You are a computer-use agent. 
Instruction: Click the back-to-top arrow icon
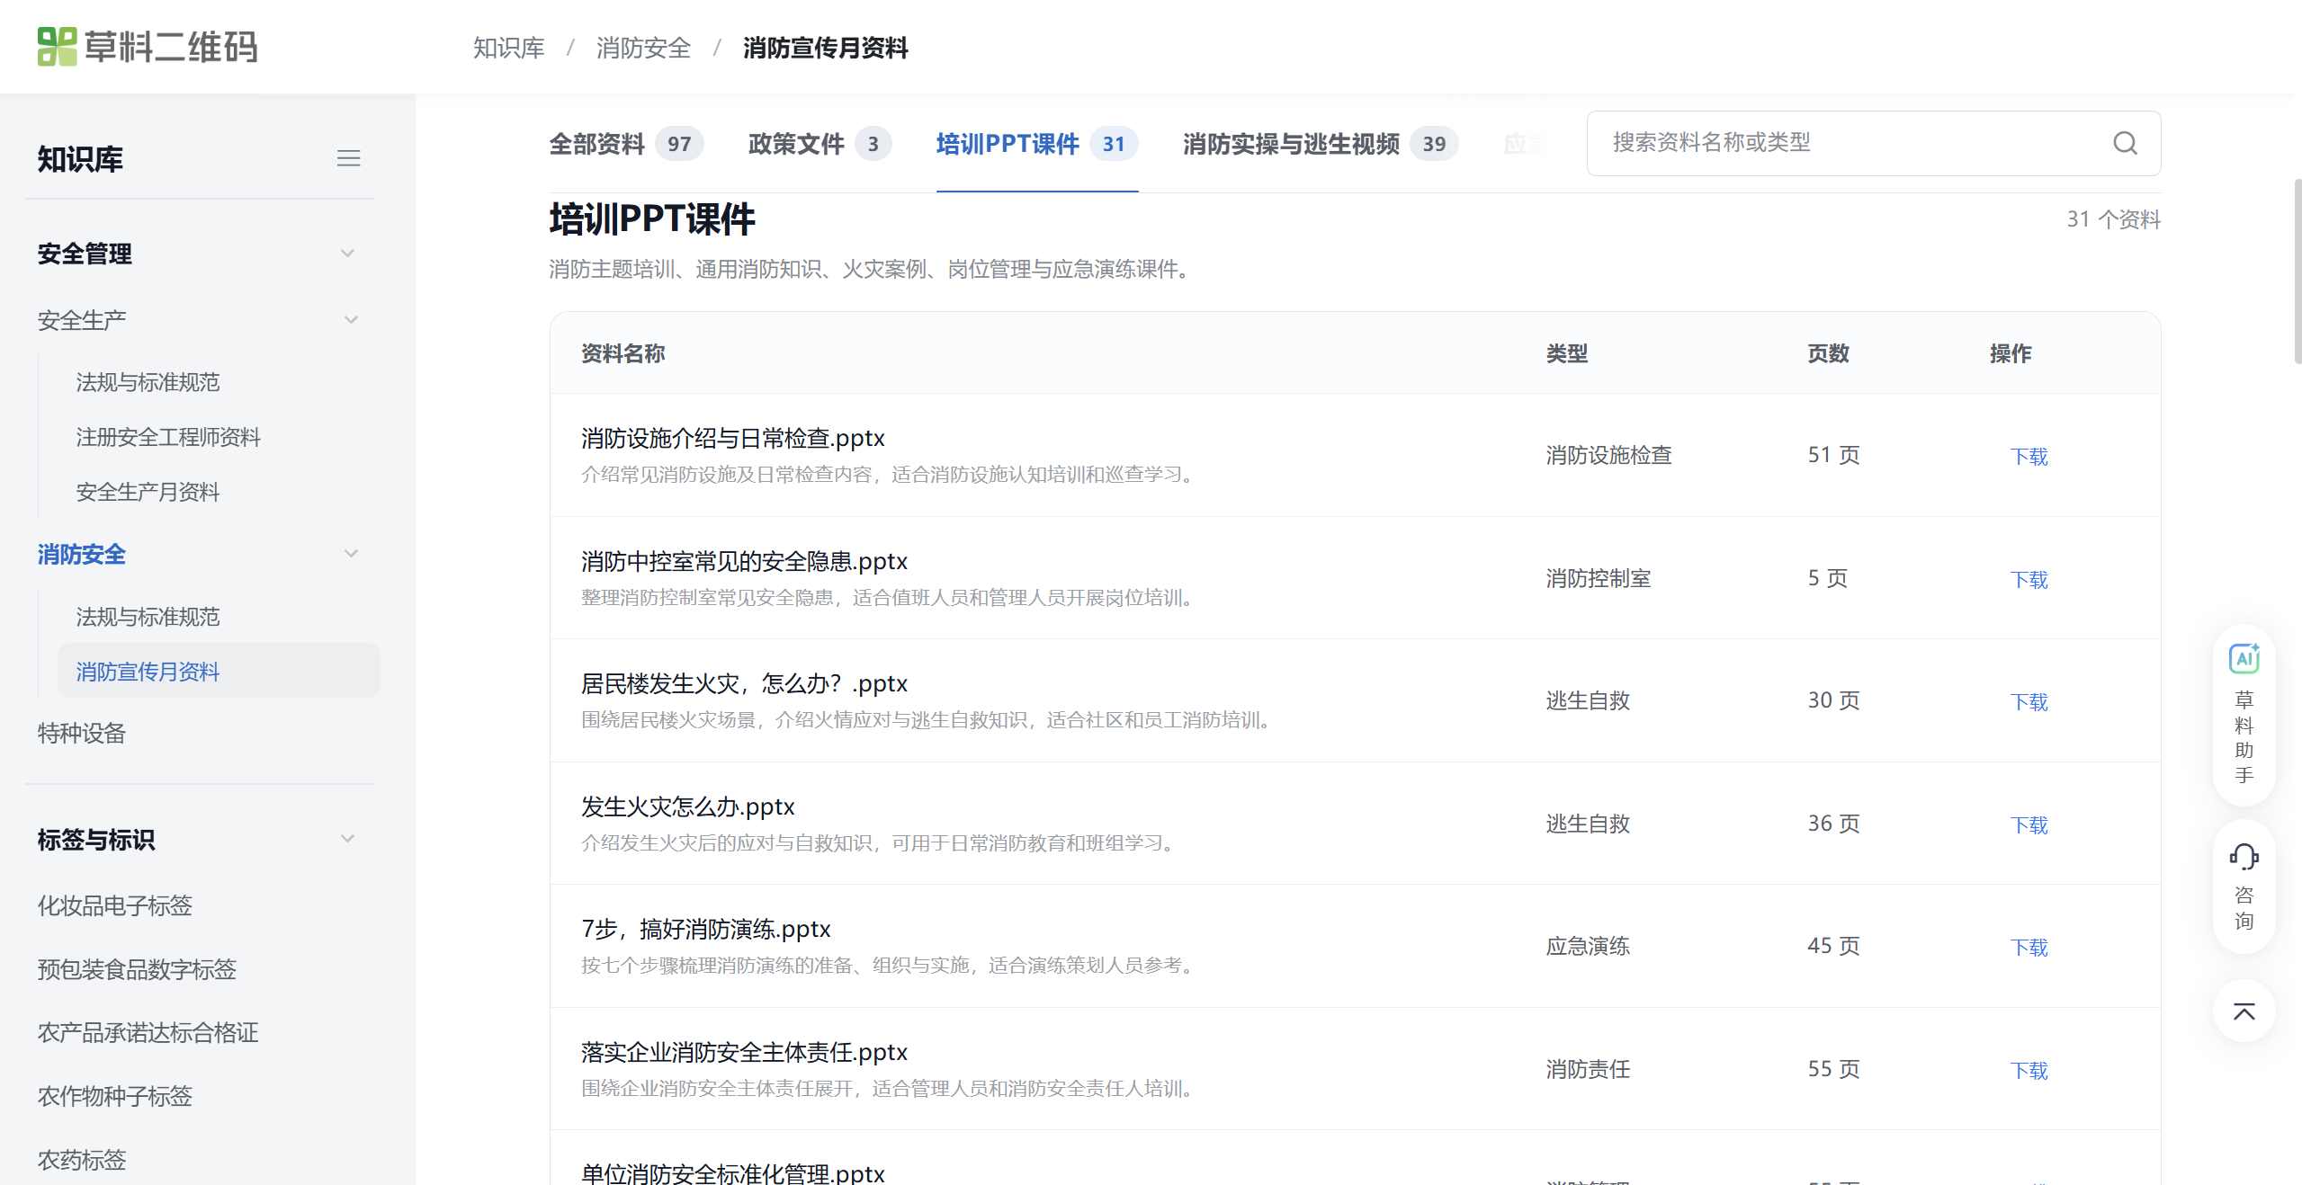2244,1011
